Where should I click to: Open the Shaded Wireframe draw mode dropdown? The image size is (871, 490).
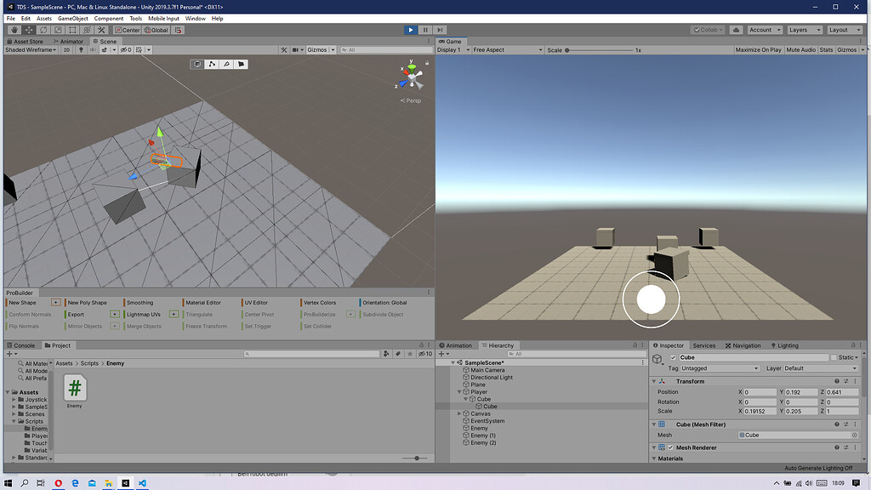(30, 49)
